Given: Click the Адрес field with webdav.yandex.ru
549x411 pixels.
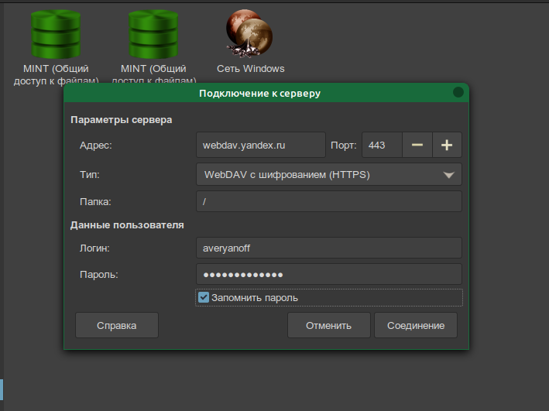Looking at the screenshot, I should point(261,145).
